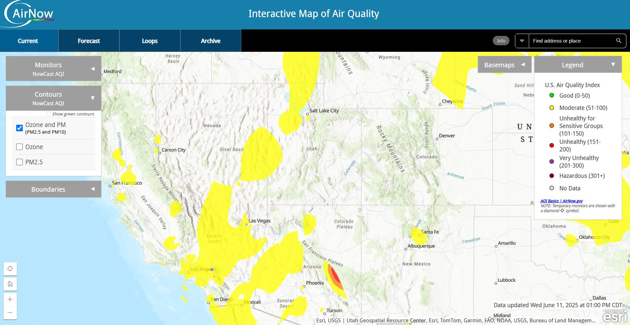Open the Archive tab
The height and width of the screenshot is (325, 630).
pos(211,41)
